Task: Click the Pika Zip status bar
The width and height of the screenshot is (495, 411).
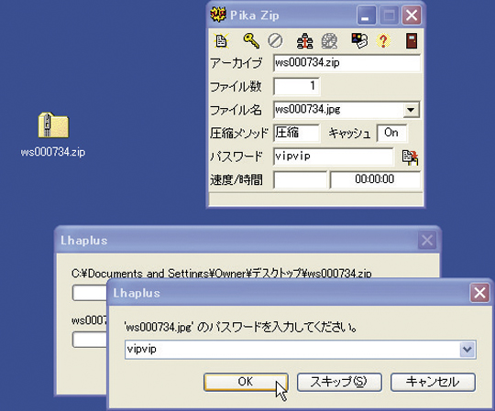Action: [315, 199]
